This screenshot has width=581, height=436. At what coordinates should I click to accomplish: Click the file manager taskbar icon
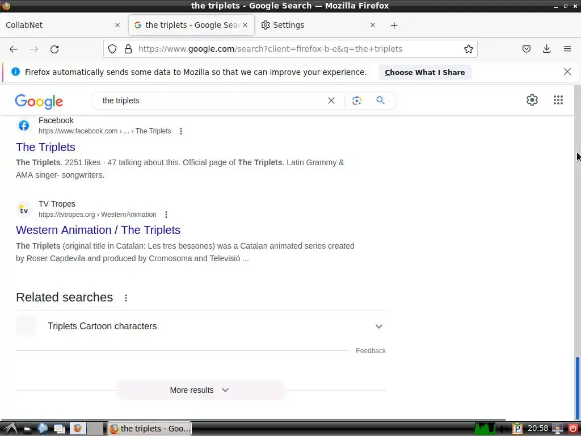(x=27, y=429)
